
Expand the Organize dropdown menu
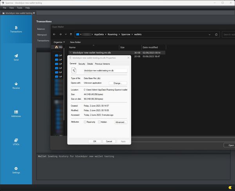59,42
